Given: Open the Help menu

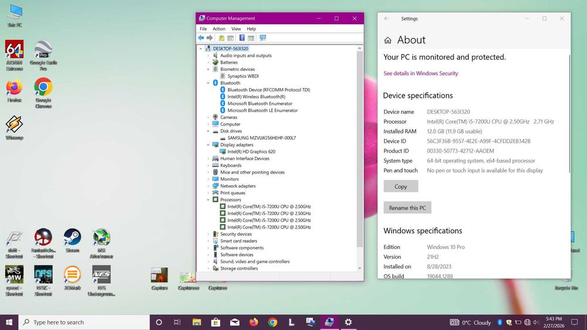Looking at the screenshot, I should [251, 29].
